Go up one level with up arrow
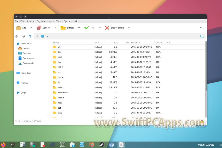This screenshot has height=148, width=222. click(30, 36)
